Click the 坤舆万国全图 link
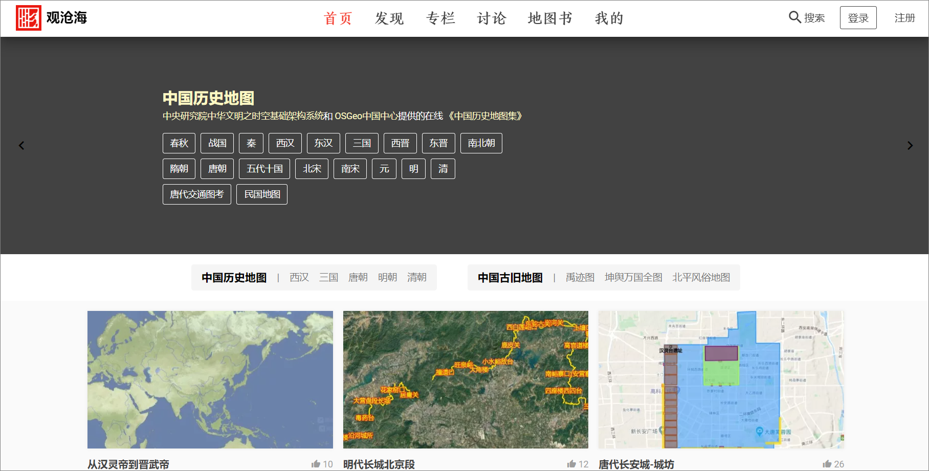 [x=633, y=277]
